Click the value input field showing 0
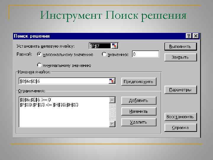 click(x=145, y=54)
